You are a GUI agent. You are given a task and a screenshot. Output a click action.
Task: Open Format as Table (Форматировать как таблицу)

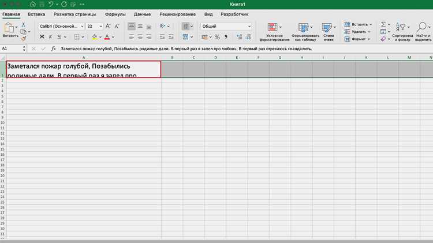point(305,32)
